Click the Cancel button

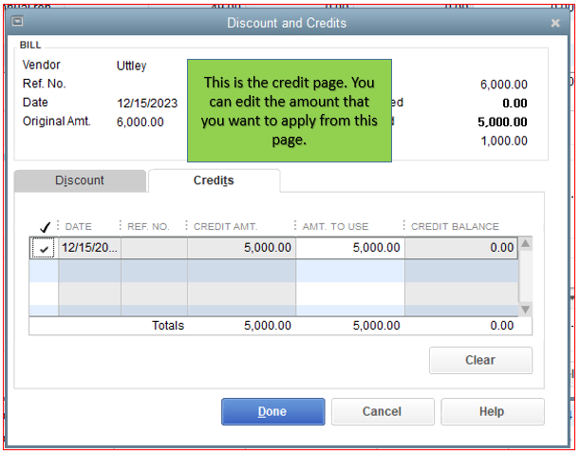click(383, 411)
